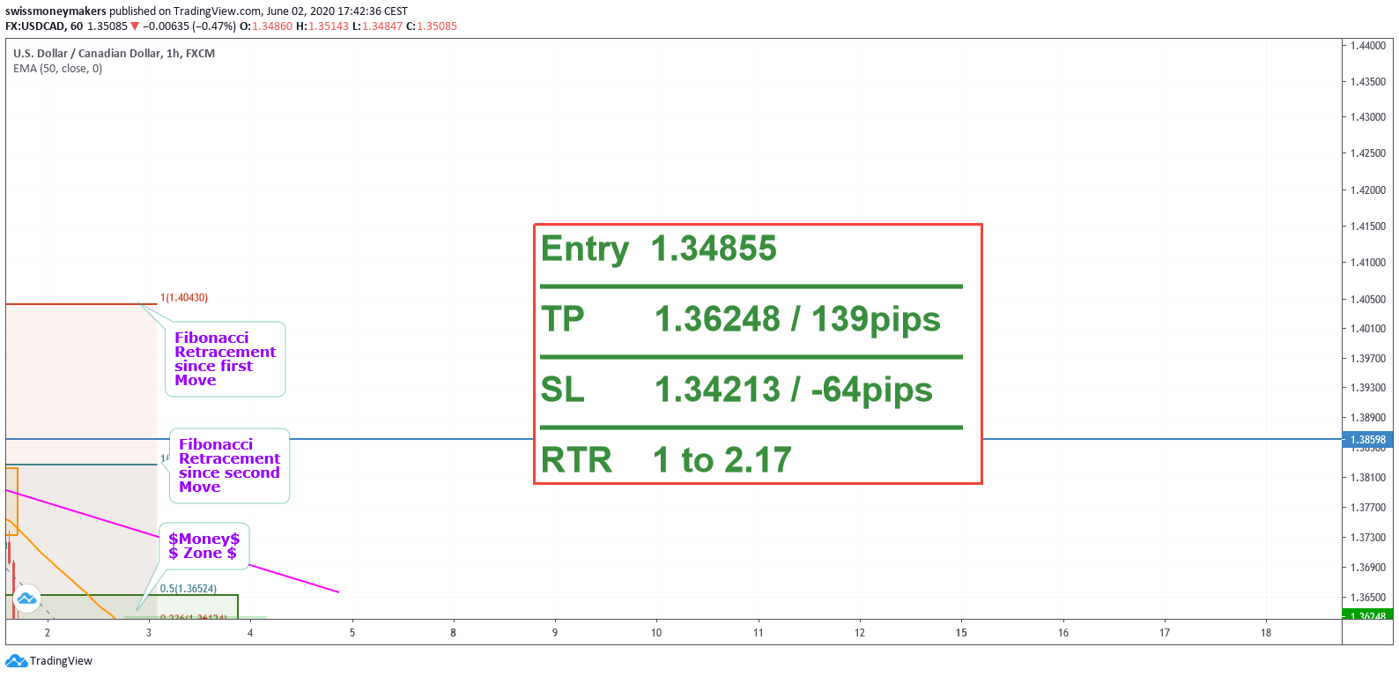The height and width of the screenshot is (677, 1399).
Task: Click the 1(1.40430) Fibonacci level label
Action: (184, 298)
